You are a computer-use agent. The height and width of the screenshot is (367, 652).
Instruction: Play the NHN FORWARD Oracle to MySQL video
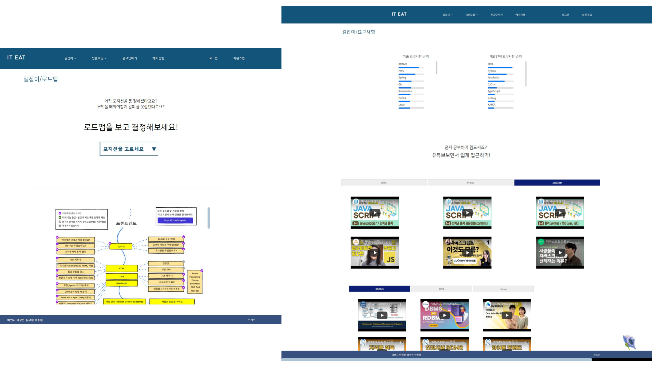507,315
